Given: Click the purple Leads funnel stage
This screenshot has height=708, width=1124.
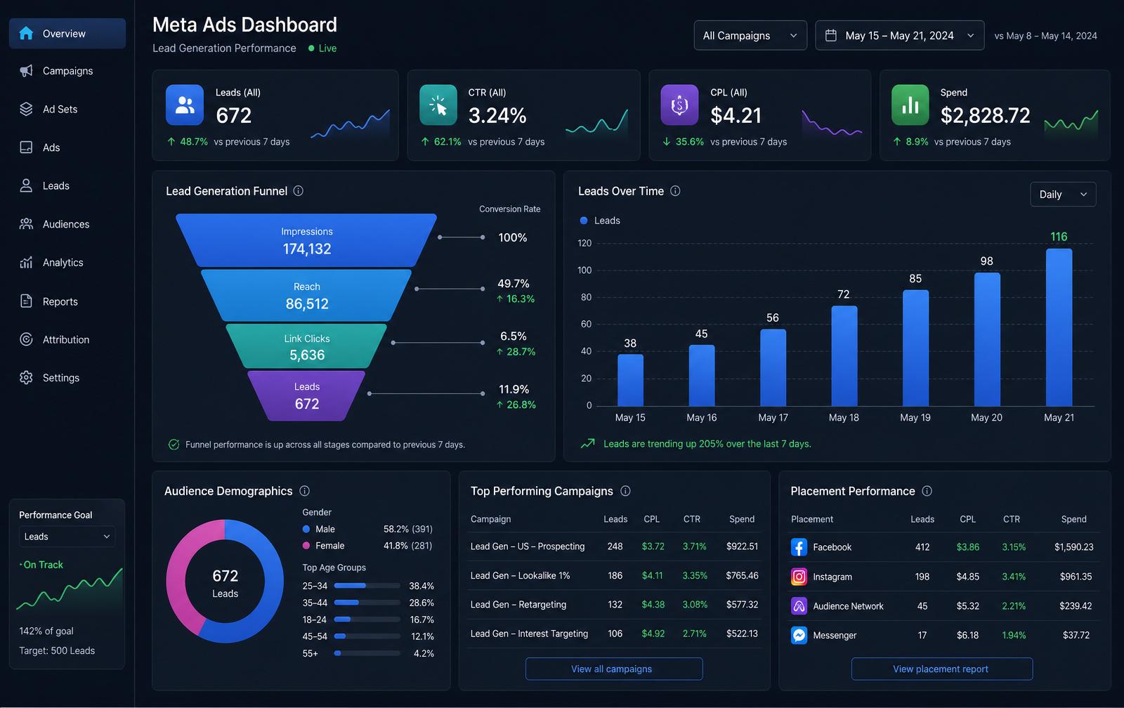Looking at the screenshot, I should point(306,396).
